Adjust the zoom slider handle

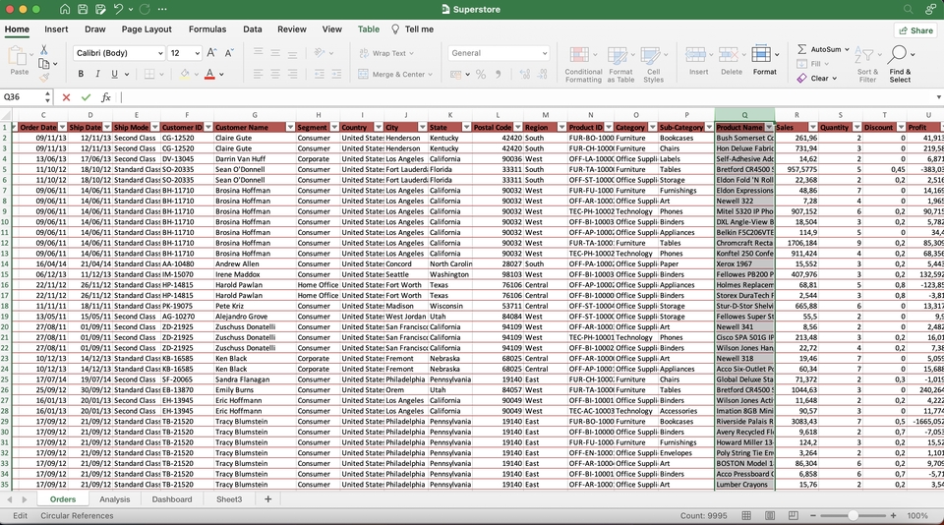click(854, 515)
